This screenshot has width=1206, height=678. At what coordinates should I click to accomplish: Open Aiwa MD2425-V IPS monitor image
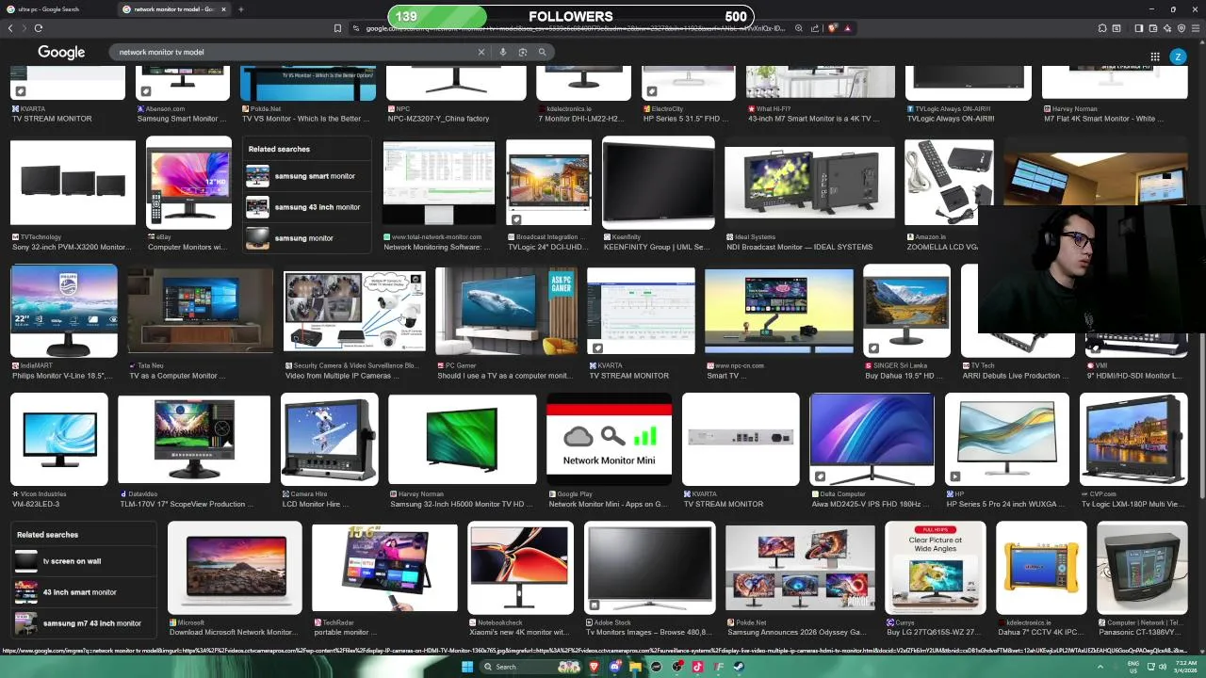(x=872, y=439)
